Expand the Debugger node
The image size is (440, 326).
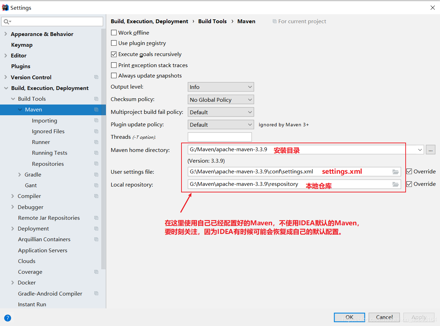(13, 207)
